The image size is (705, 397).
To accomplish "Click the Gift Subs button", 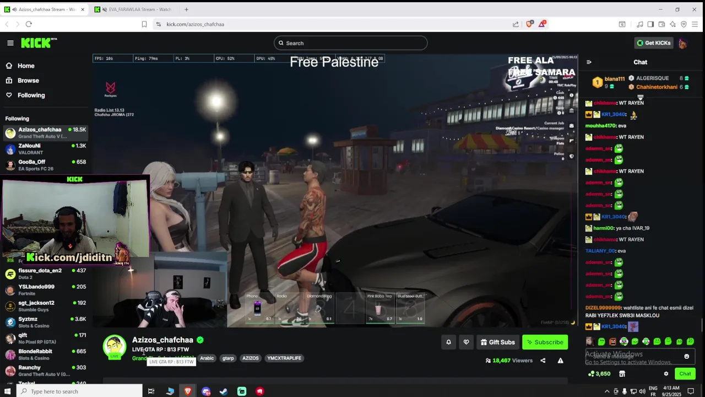I will tap(497, 342).
